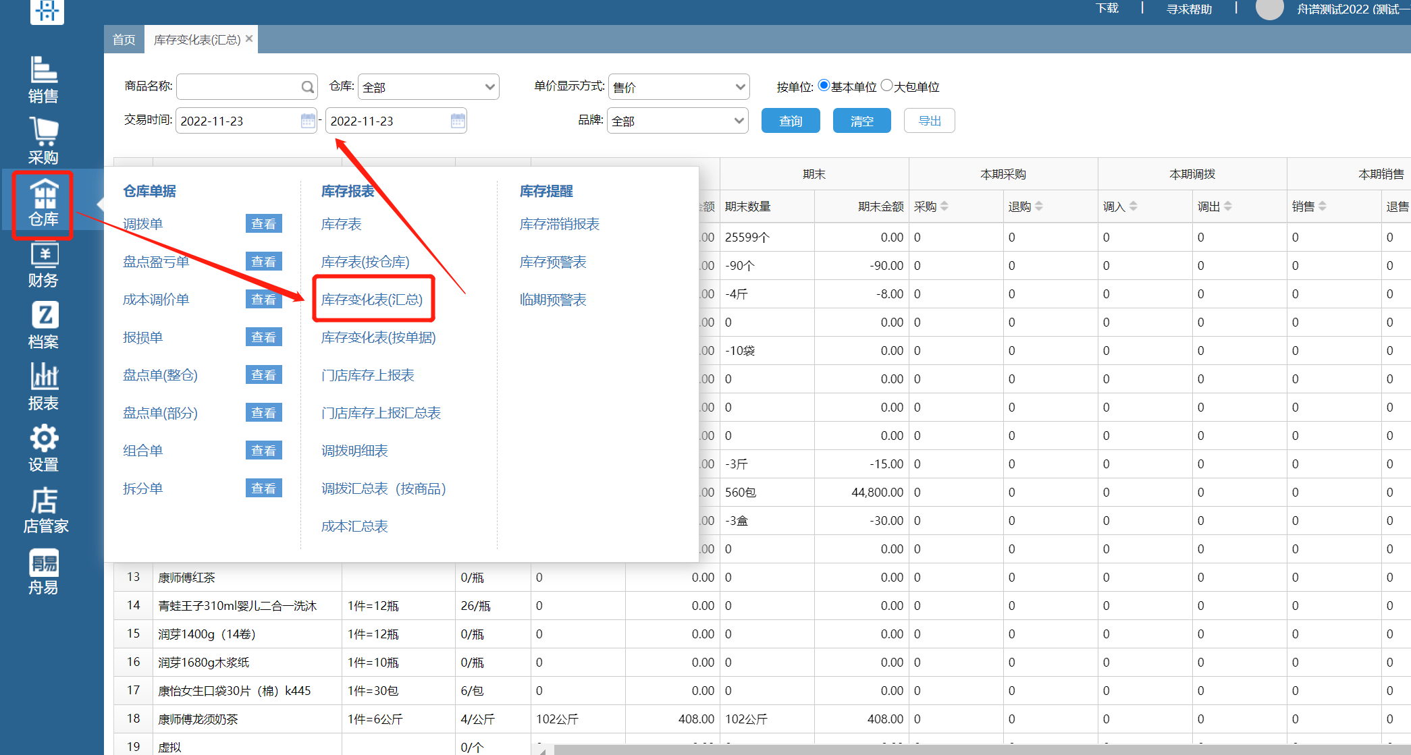
Task: Open the start date calendar picker
Action: pyautogui.click(x=308, y=121)
